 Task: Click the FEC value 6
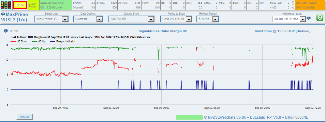(x=230, y=3)
